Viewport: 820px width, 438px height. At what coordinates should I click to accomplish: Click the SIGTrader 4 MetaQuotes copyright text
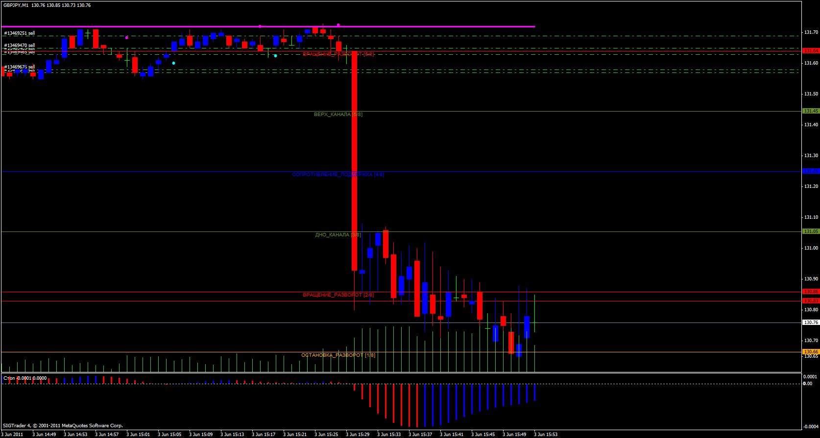click(x=63, y=426)
